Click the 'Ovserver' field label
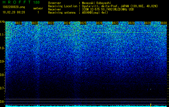 coord(55,3)
